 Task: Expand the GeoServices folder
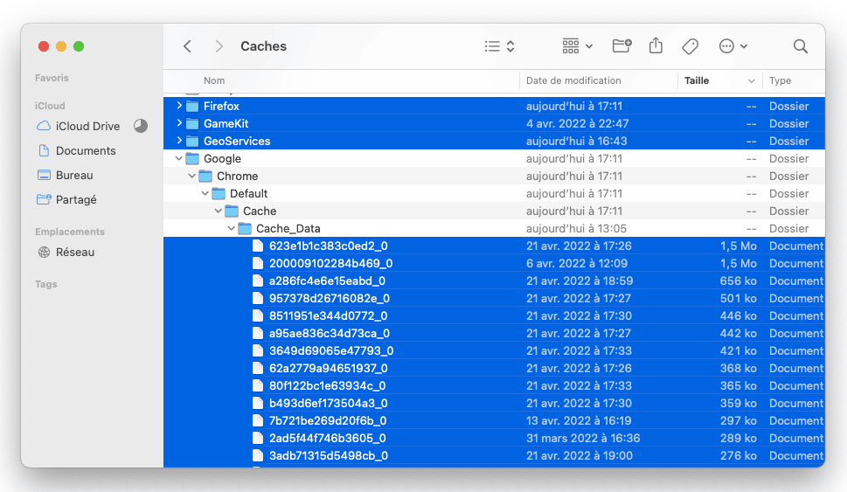[179, 141]
